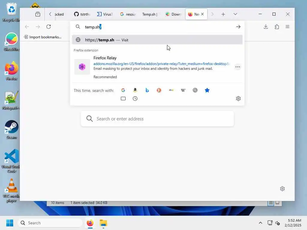Click the taskbar Search box
This screenshot has height=230, width=307.
click(50, 223)
